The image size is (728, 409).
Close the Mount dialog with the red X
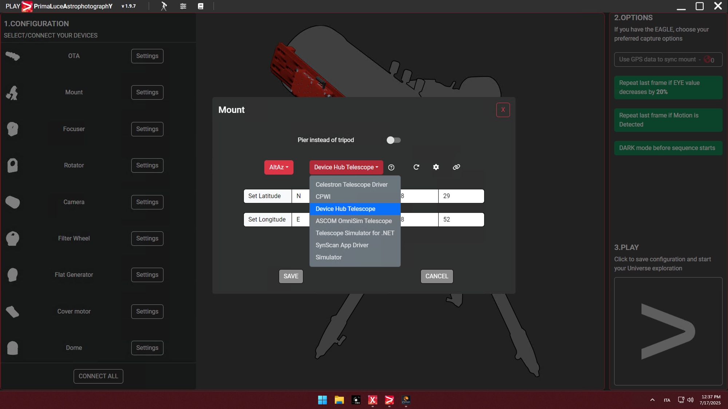click(503, 110)
